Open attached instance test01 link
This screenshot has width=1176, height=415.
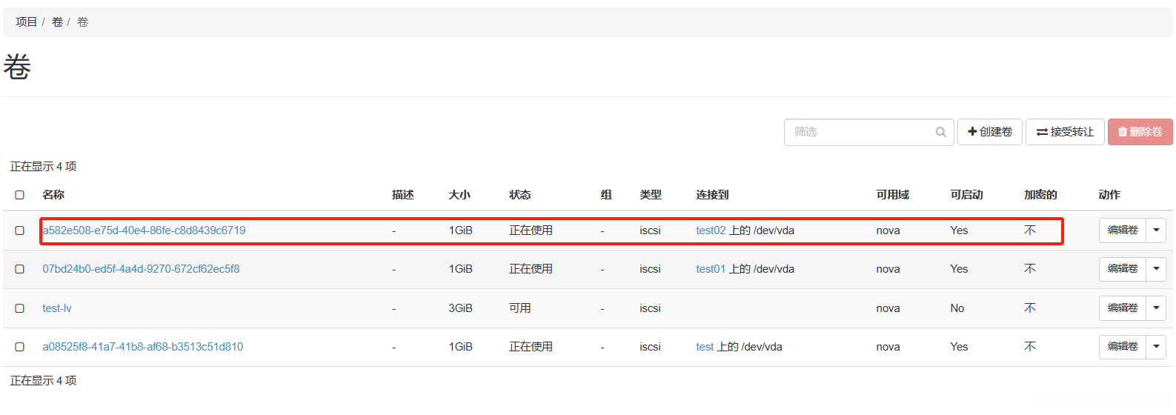click(x=711, y=269)
